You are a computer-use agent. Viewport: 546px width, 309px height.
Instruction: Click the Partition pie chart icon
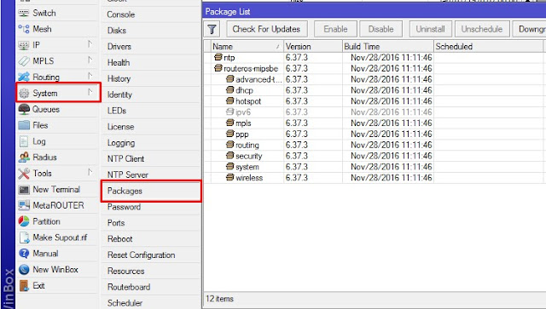[24, 221]
